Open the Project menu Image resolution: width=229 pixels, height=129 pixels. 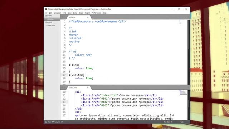(87, 13)
